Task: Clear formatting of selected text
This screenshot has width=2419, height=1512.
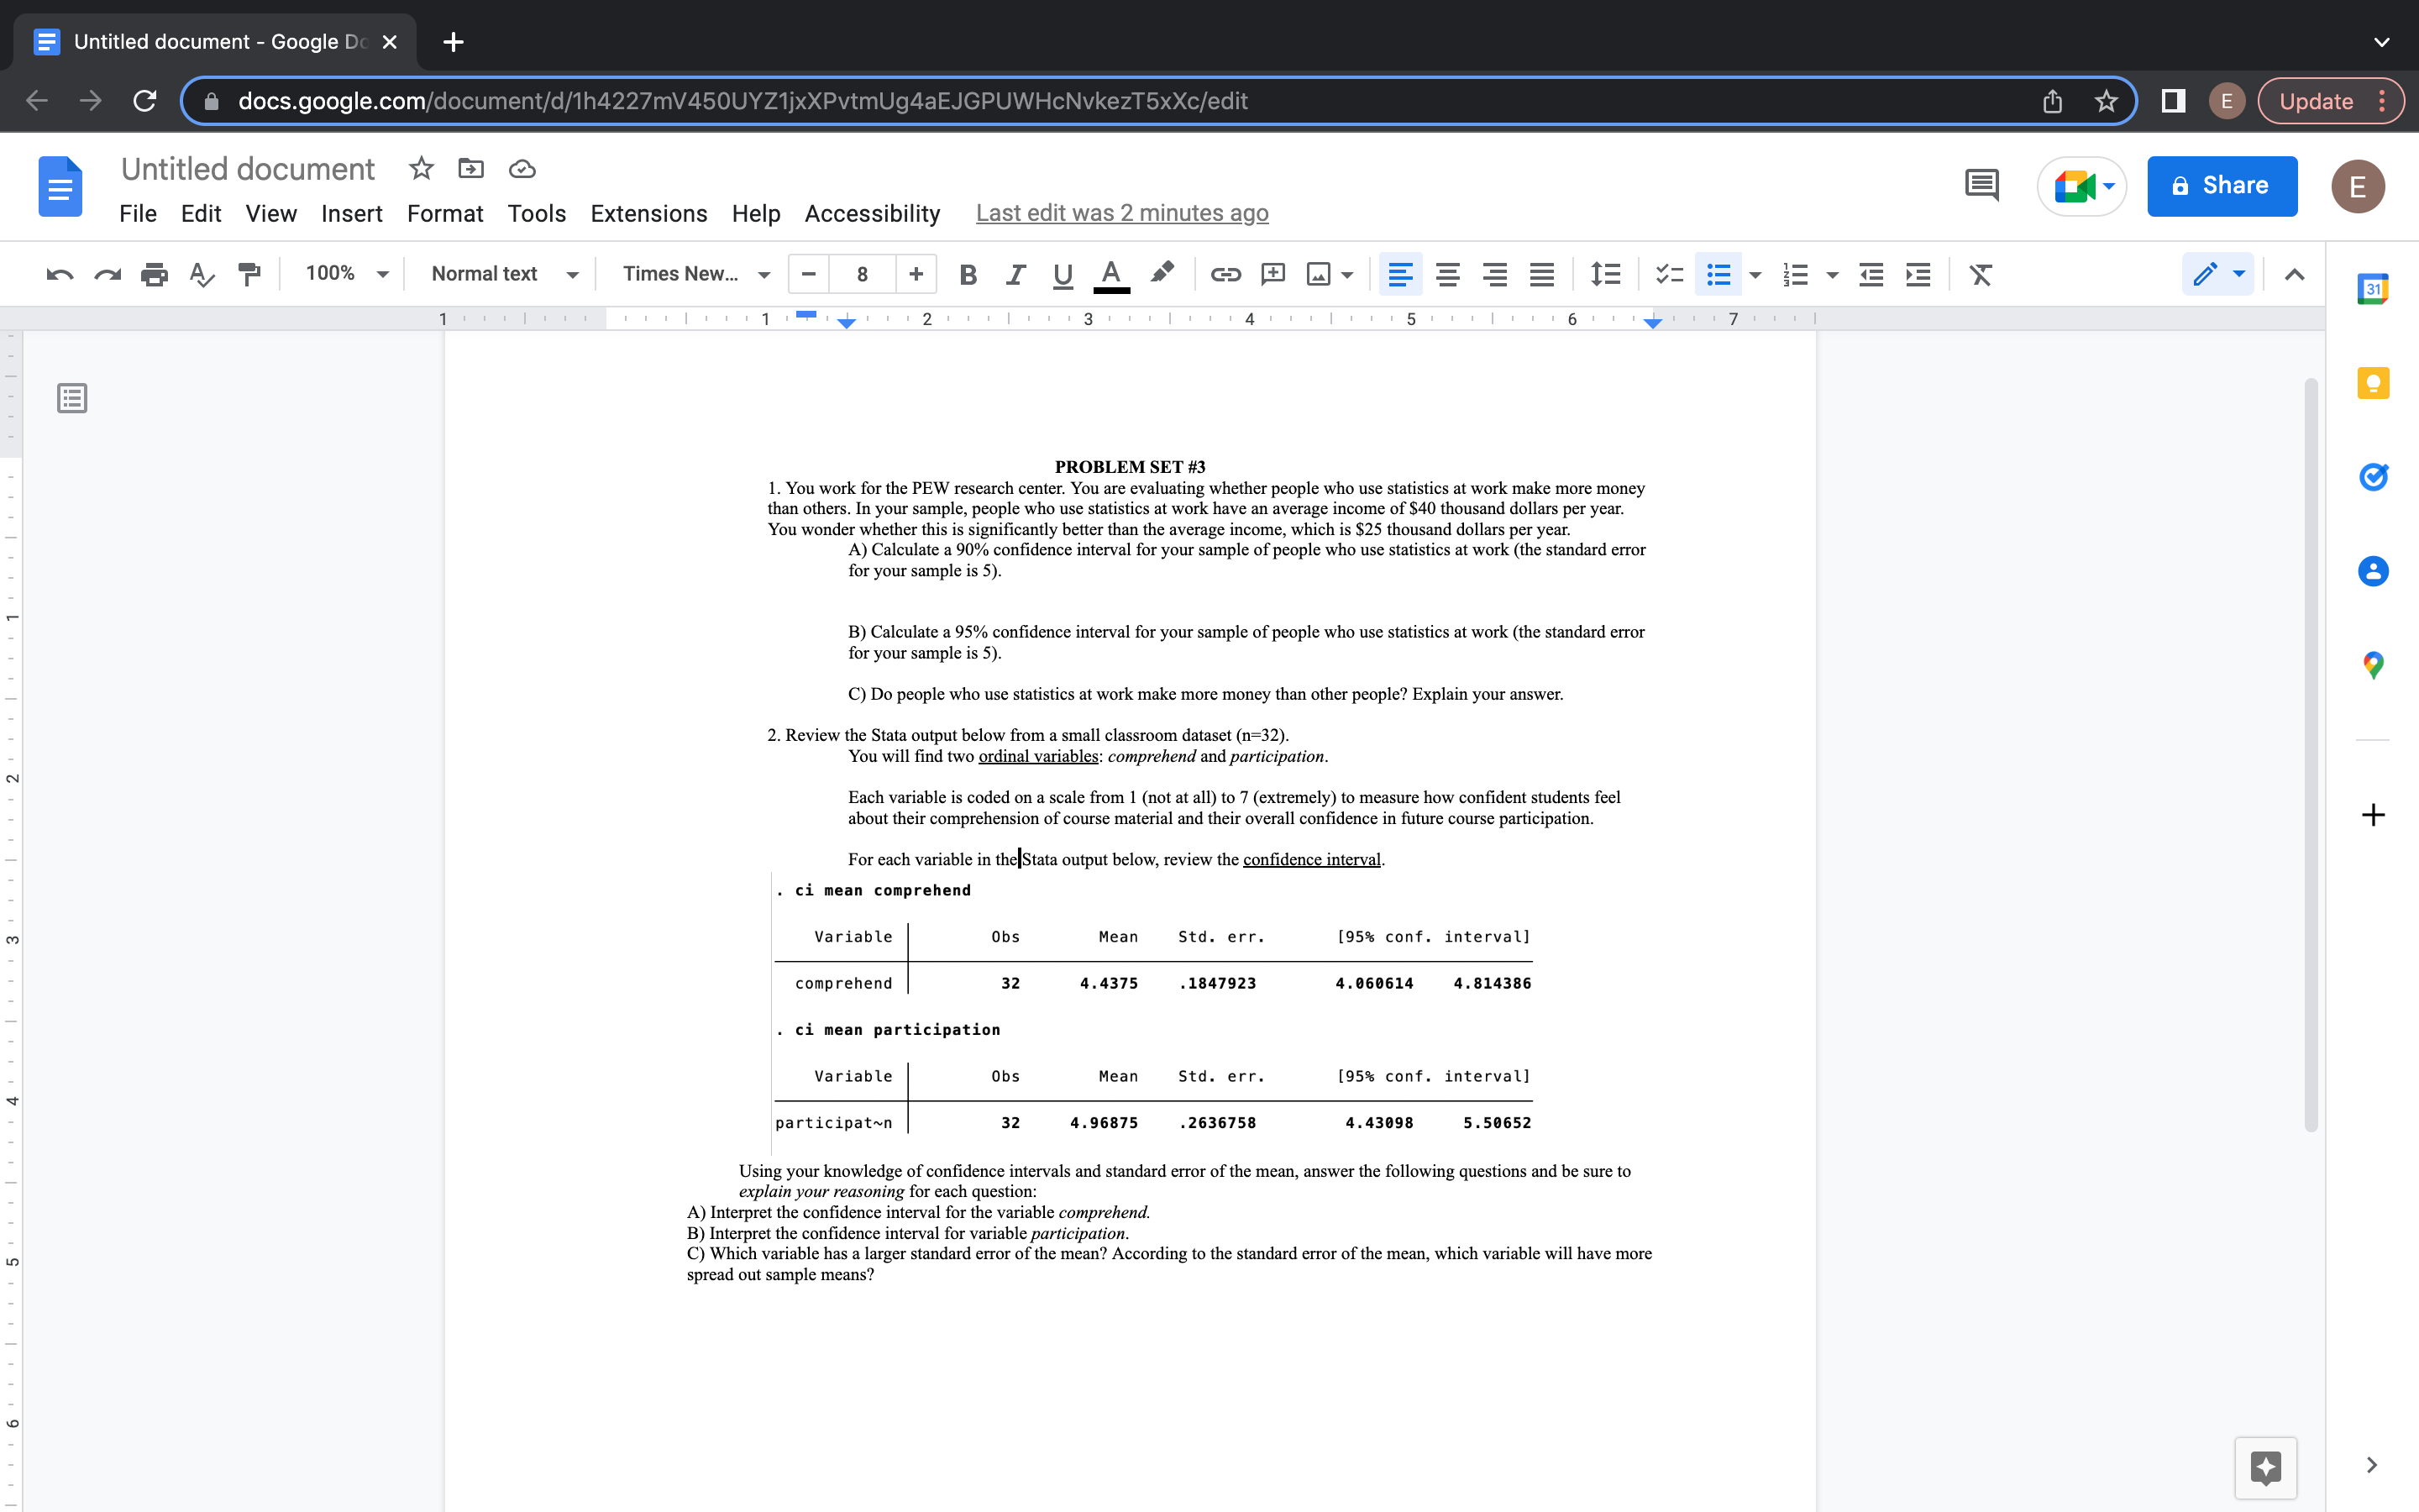Action: point(1981,274)
